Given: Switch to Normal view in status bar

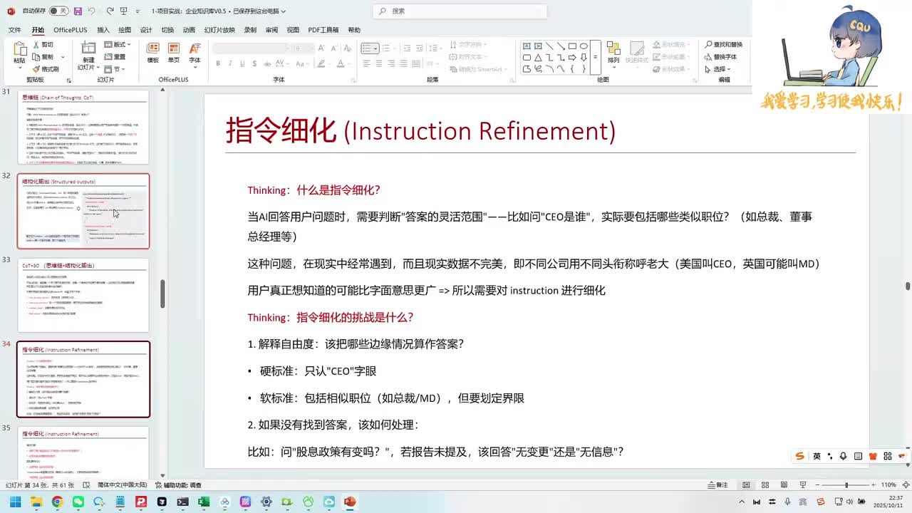Looking at the screenshot, I should (x=746, y=484).
